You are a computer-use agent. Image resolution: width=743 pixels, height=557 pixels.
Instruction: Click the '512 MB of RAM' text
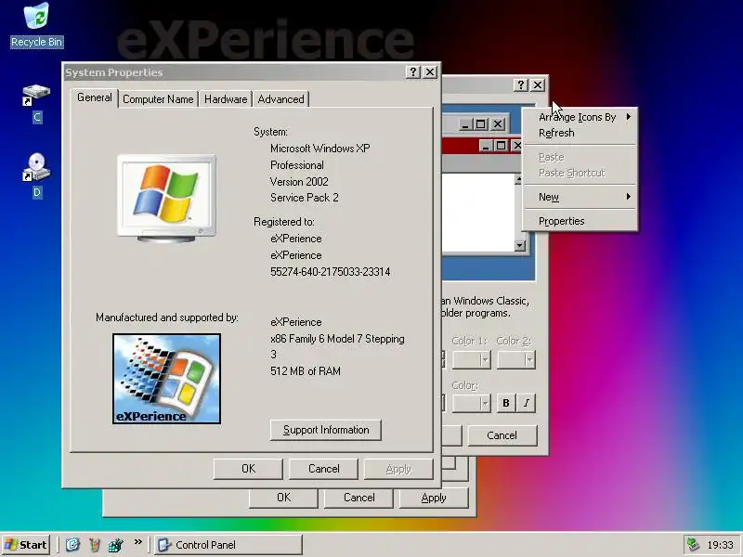click(306, 370)
